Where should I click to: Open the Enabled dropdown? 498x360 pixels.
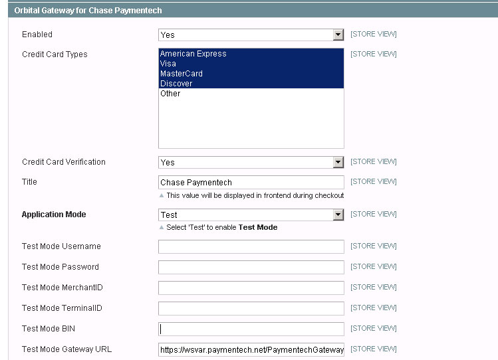coord(251,35)
